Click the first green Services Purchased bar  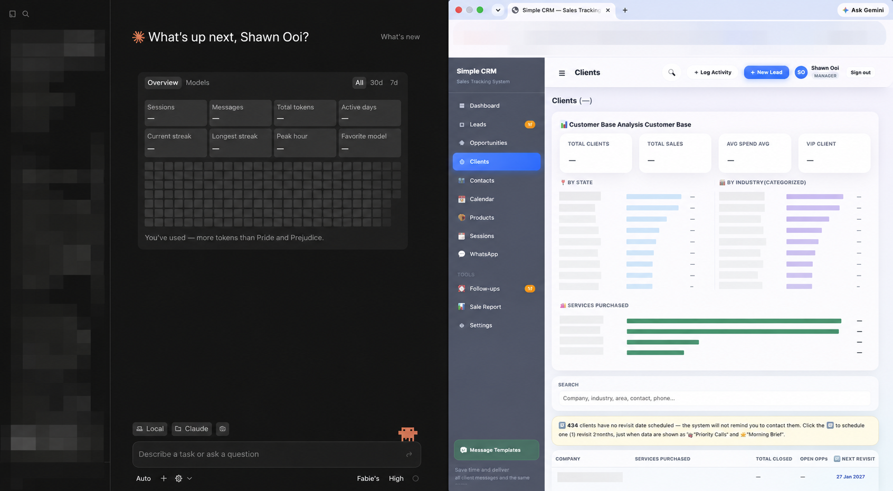(x=734, y=321)
